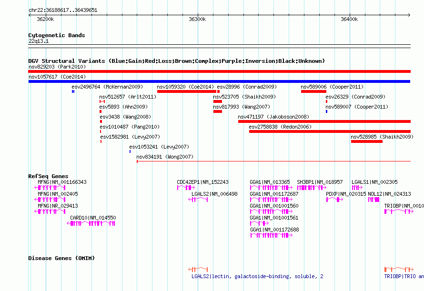424x291 pixels.
Task: Click the Disease Genes (OMIM) track title
Action: [61, 258]
